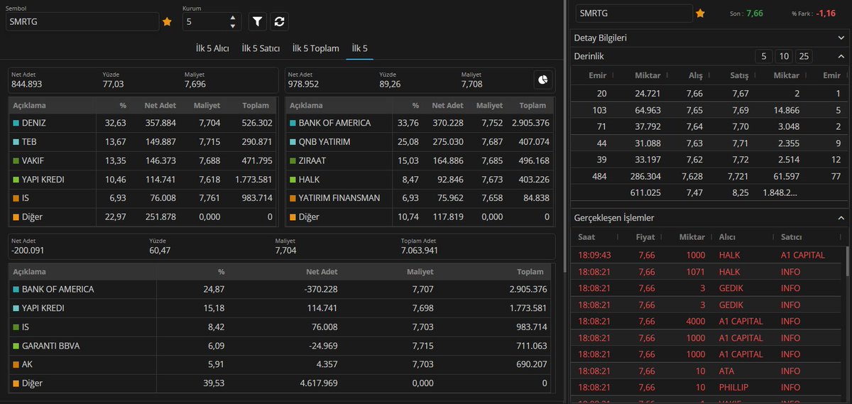Screen dimensions: 852x404
Task: Click the depth quantity 24.721
Action: pyautogui.click(x=648, y=94)
